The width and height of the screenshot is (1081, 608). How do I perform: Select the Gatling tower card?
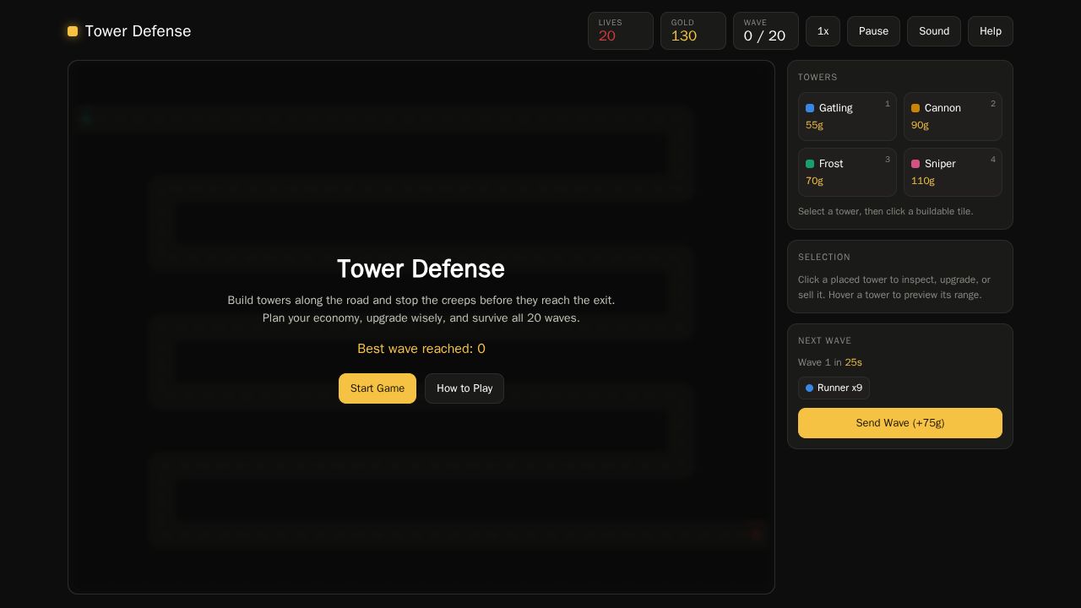(x=847, y=117)
